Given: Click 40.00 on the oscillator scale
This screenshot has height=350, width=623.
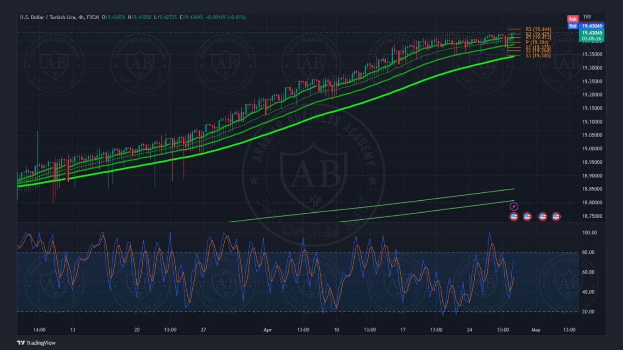Looking at the screenshot, I should (x=588, y=292).
